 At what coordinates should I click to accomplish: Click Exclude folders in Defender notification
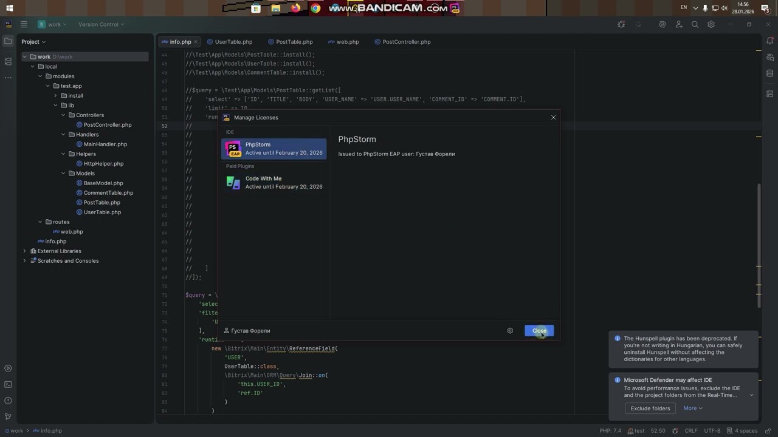click(x=650, y=408)
